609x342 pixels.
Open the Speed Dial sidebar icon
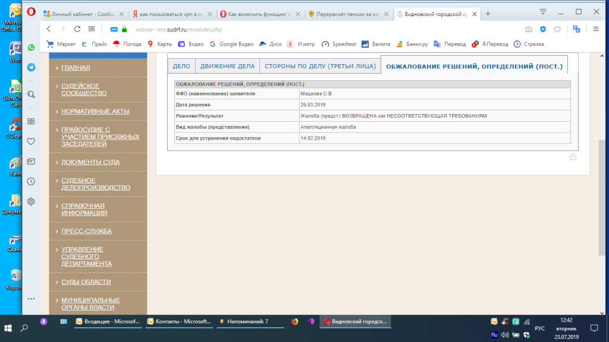(x=31, y=121)
